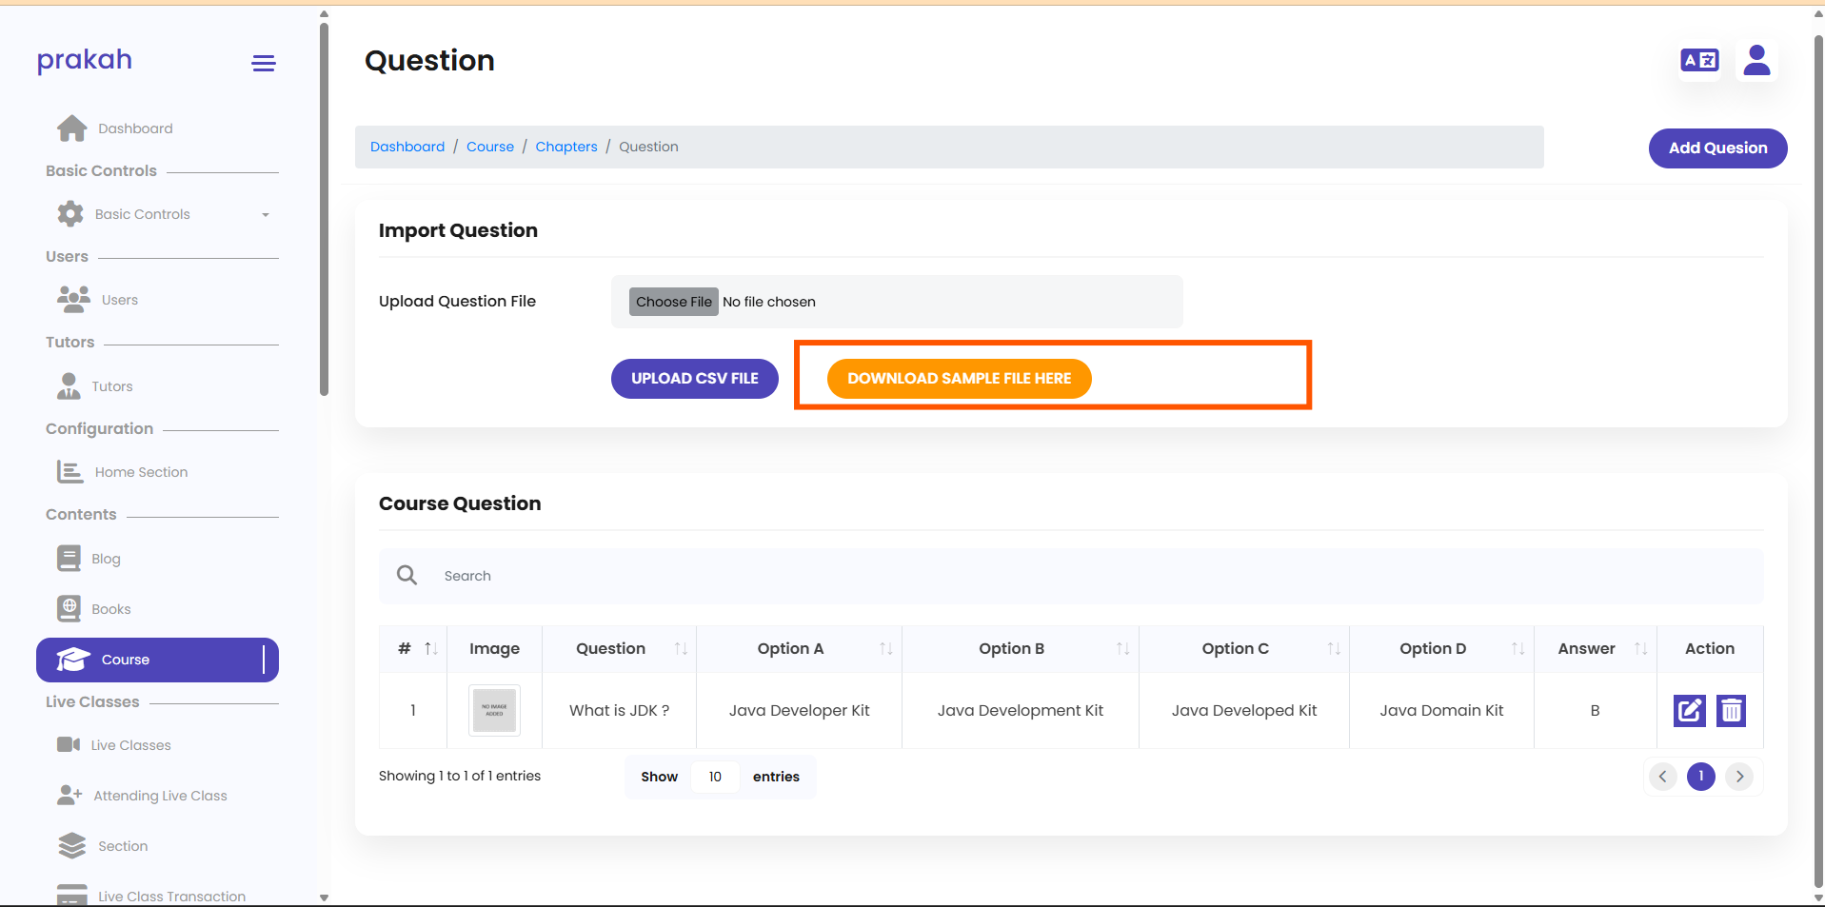Click Download Sample File Here button
Viewport: 1825px width, 907px height.
(x=959, y=379)
